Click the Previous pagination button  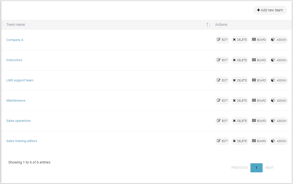[239, 168]
